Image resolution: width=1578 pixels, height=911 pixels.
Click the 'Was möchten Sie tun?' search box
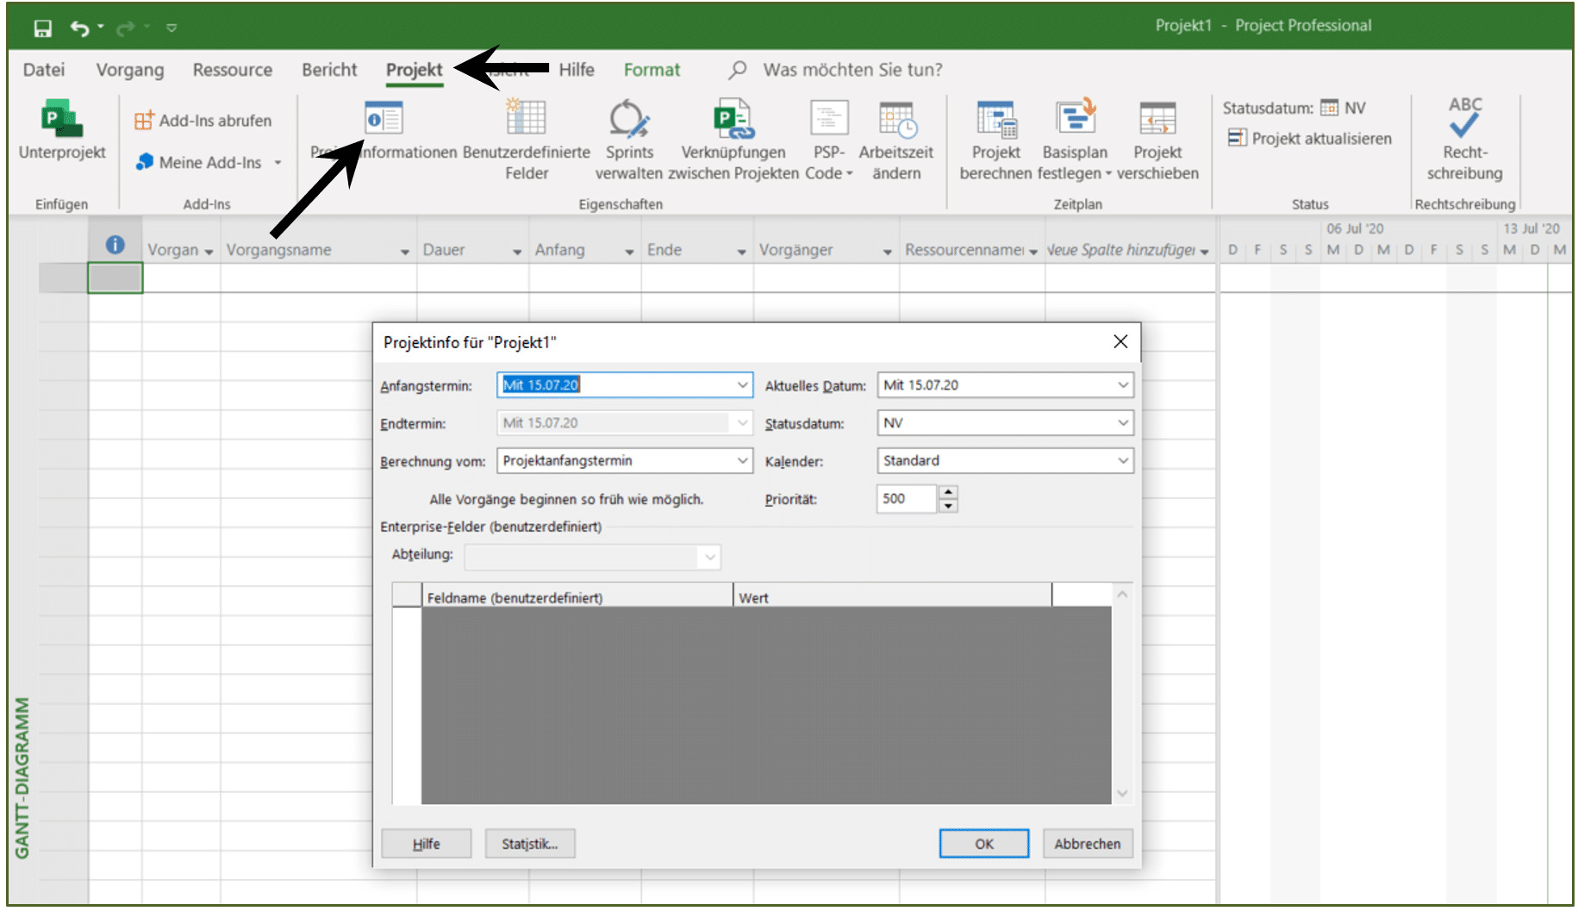pos(852,70)
